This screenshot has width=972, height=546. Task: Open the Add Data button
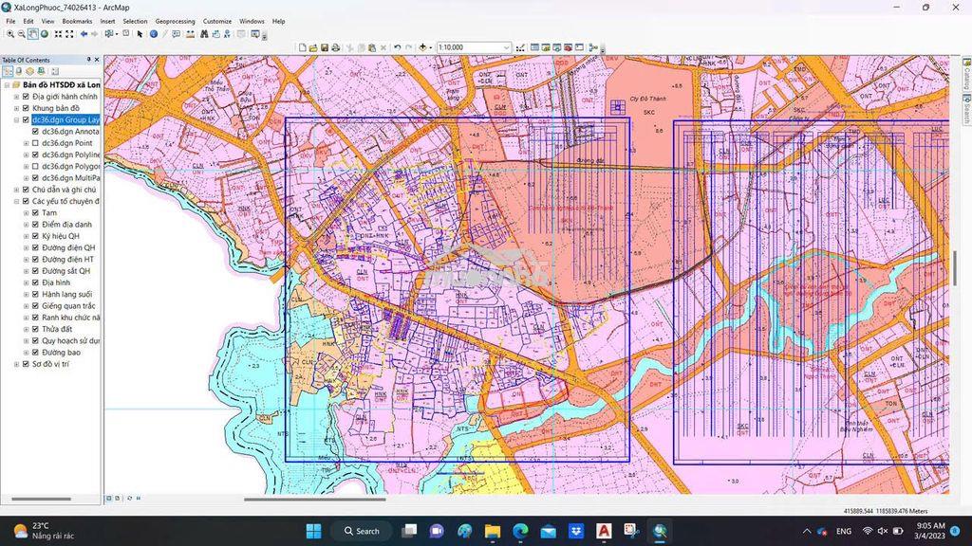click(422, 47)
